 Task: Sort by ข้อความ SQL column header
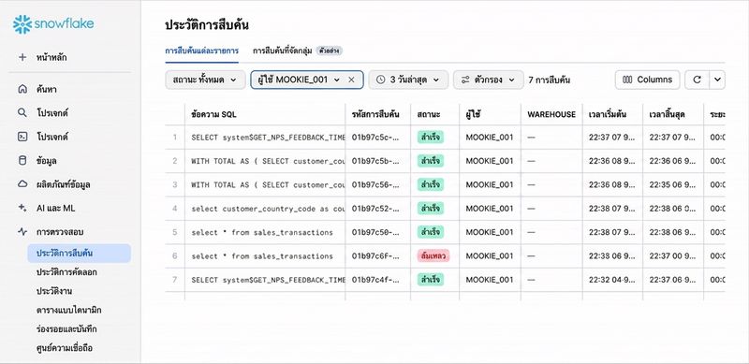213,115
